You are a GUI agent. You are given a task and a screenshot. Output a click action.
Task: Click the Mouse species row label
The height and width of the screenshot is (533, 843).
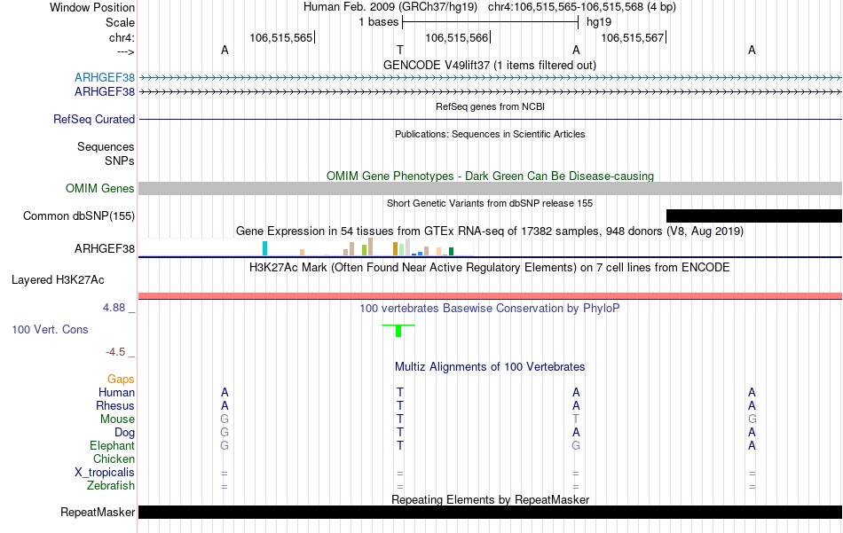(x=117, y=419)
